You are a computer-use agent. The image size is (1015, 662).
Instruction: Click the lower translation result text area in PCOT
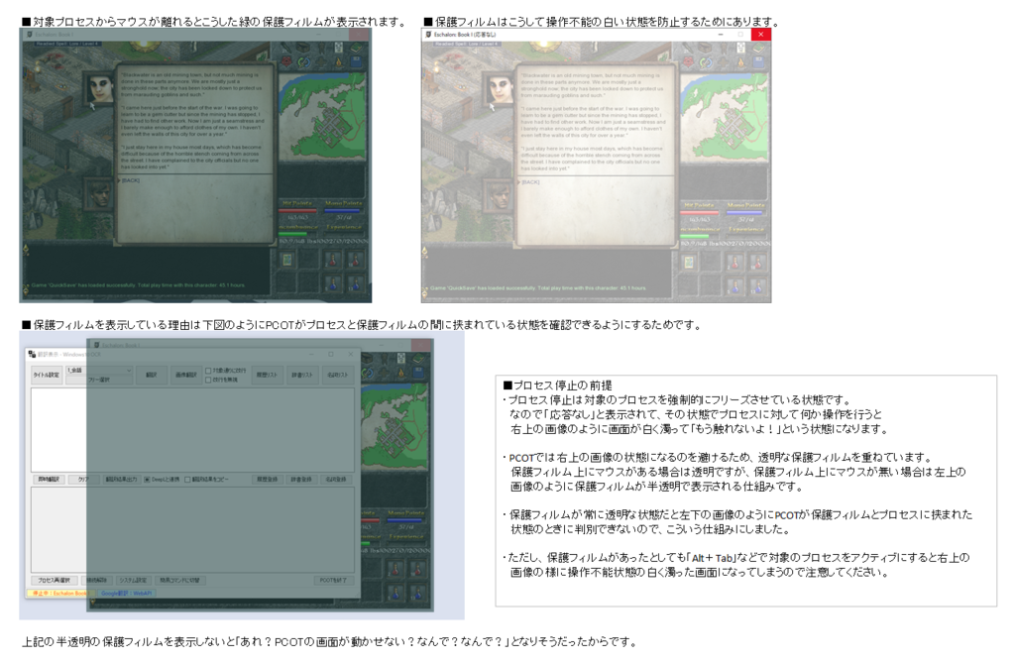pyautogui.click(x=193, y=530)
